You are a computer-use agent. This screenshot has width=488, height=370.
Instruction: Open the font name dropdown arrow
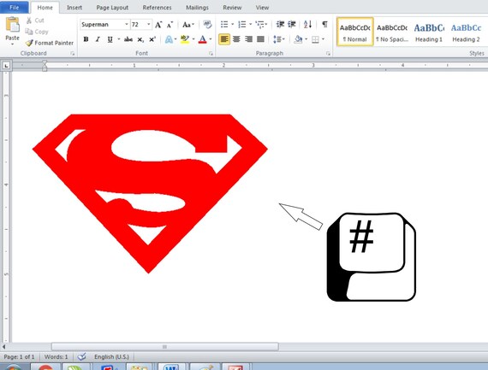pos(127,24)
